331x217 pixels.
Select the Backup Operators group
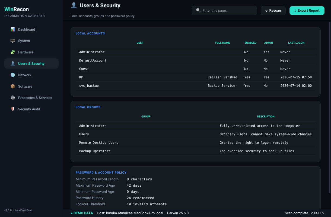click(x=95, y=151)
